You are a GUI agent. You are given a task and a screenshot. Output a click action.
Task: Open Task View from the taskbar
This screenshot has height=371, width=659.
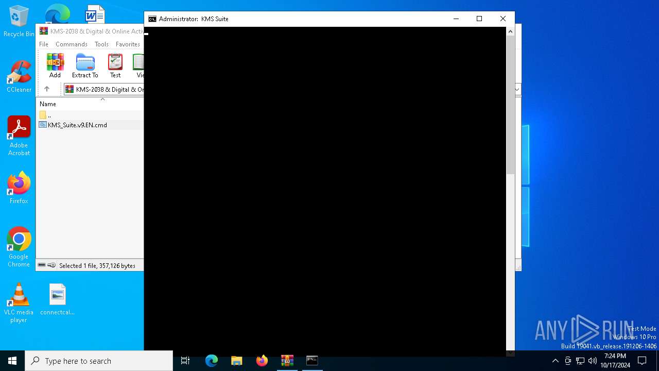pyautogui.click(x=185, y=361)
